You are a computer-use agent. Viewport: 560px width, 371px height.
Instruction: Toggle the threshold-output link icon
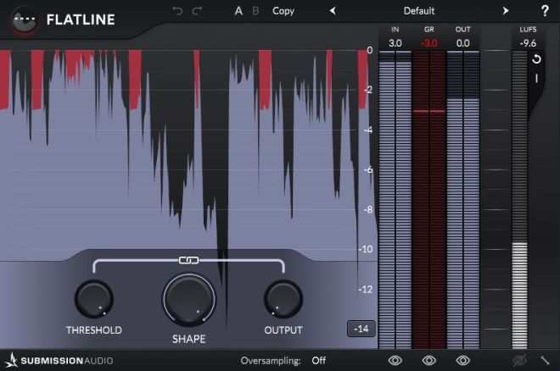click(x=188, y=260)
